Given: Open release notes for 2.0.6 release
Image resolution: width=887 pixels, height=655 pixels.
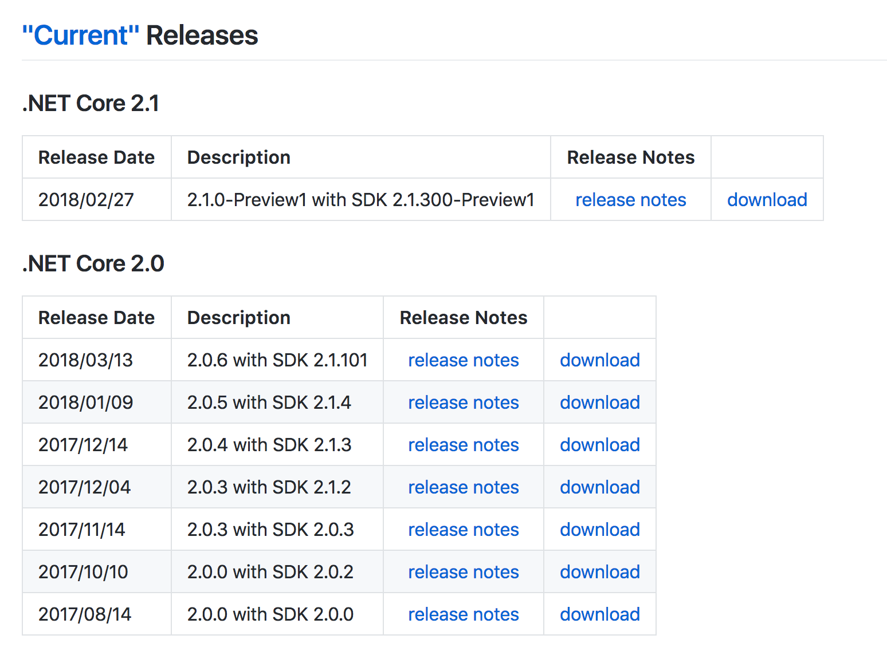Looking at the screenshot, I should pyautogui.click(x=464, y=360).
